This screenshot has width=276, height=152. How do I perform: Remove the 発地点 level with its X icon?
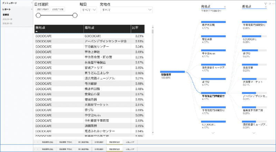[225, 7]
